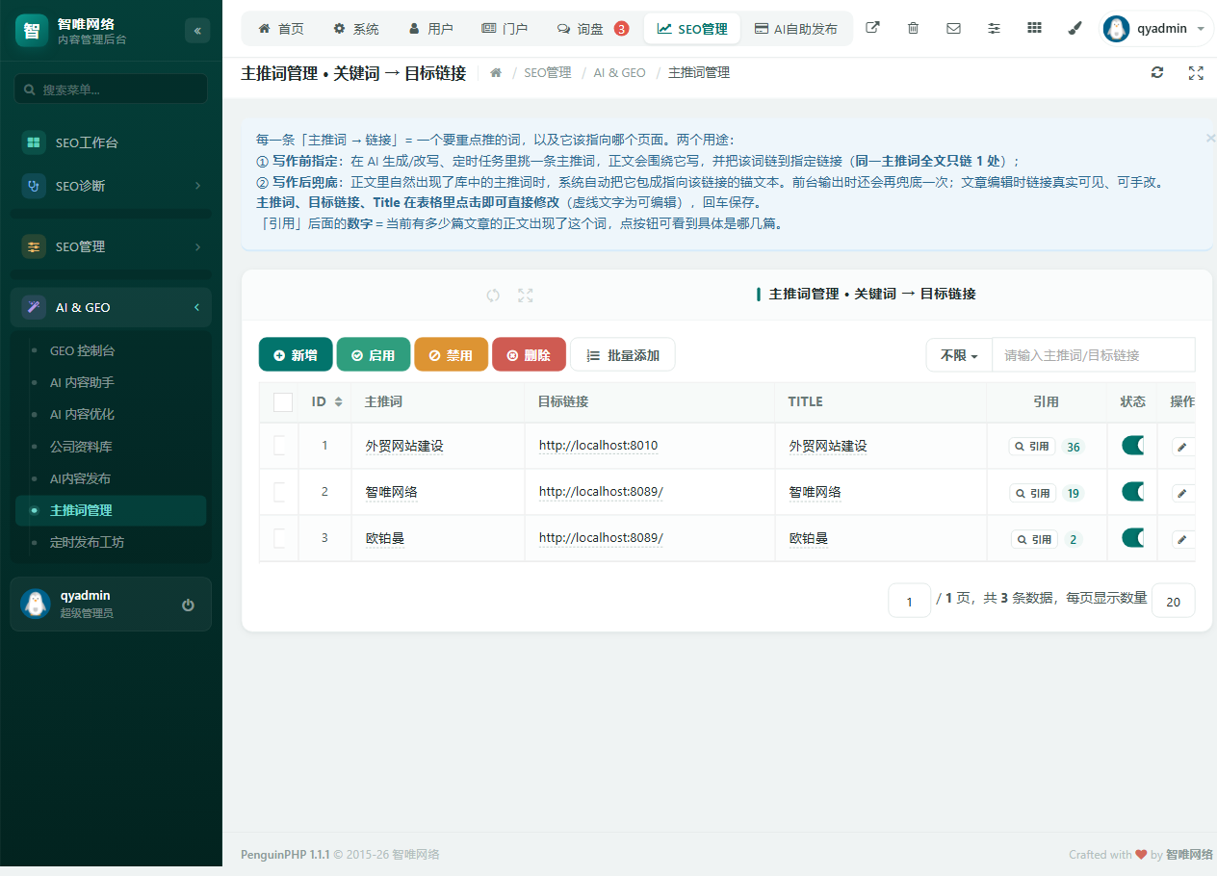This screenshot has width=1217, height=876.
Task: Open 引用 list for 欧铂曼
Action: pyautogui.click(x=1034, y=539)
